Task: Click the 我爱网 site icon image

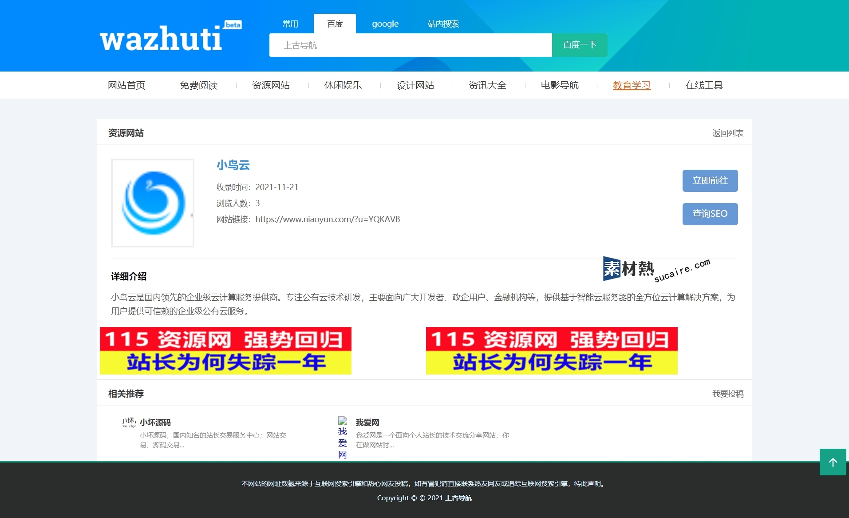Action: (x=343, y=438)
